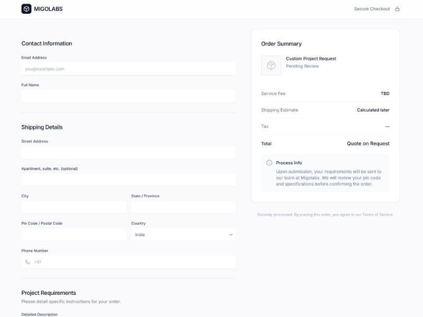Click the Secure Checkout text
Screen dimensions: 423x317
pos(372,9)
